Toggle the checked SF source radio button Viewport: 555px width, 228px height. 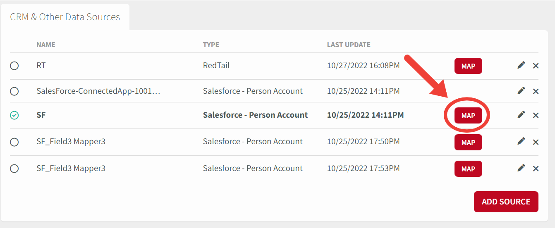14,116
